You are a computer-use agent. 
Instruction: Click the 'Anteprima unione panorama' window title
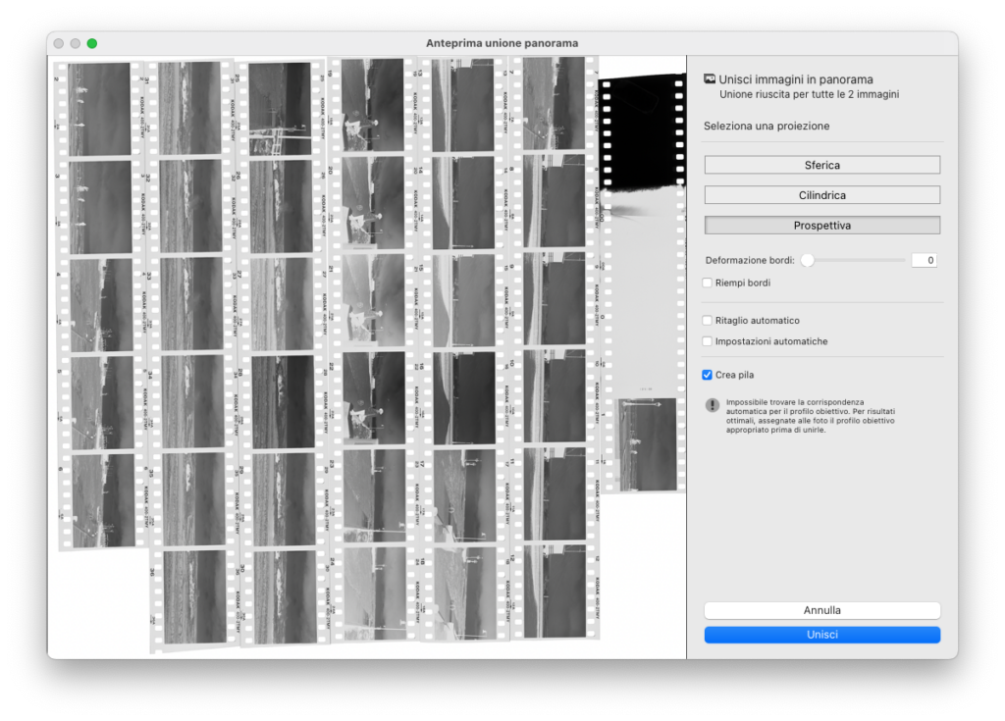[x=502, y=43]
